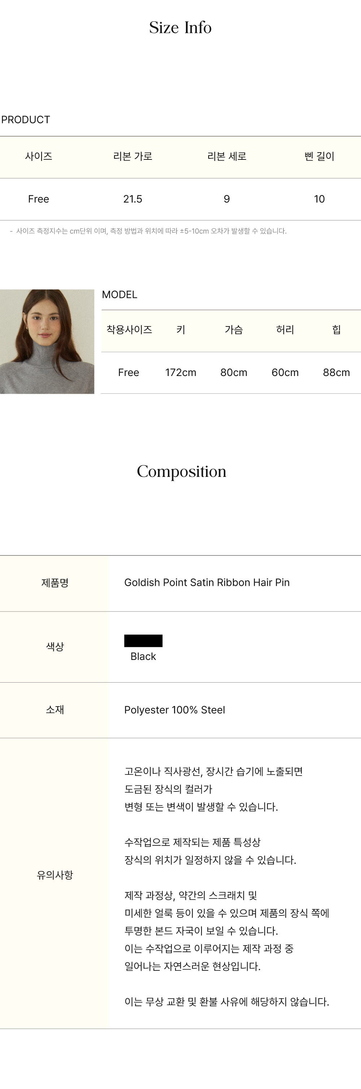Click the PRODUCT section label
Screen dimensions: 361x1089
(26, 120)
